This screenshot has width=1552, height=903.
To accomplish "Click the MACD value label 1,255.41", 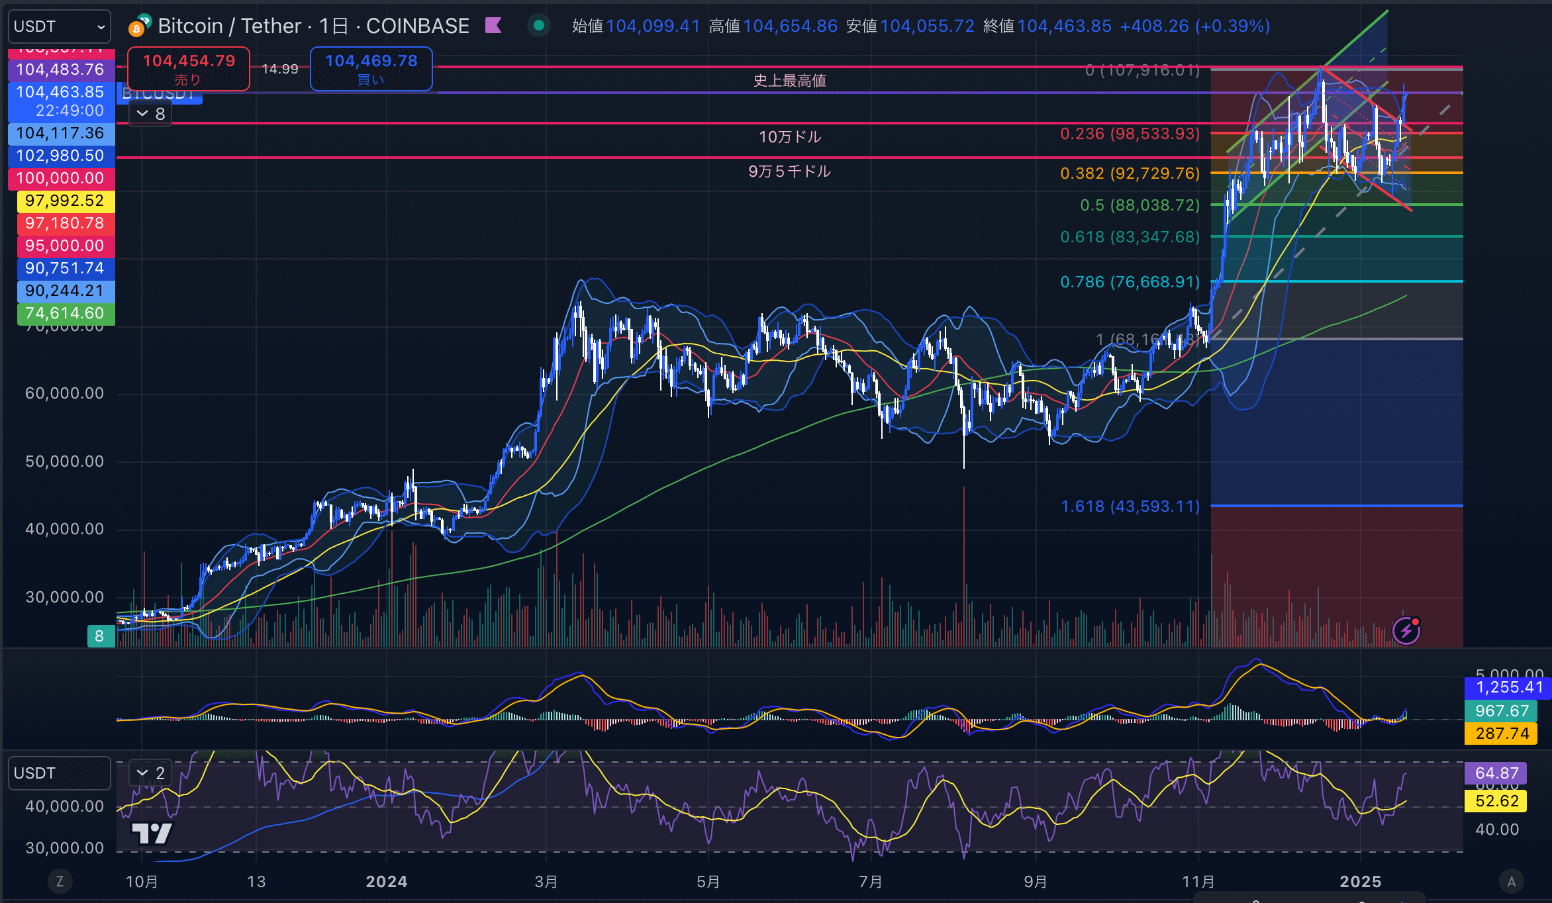I will 1508,688.
